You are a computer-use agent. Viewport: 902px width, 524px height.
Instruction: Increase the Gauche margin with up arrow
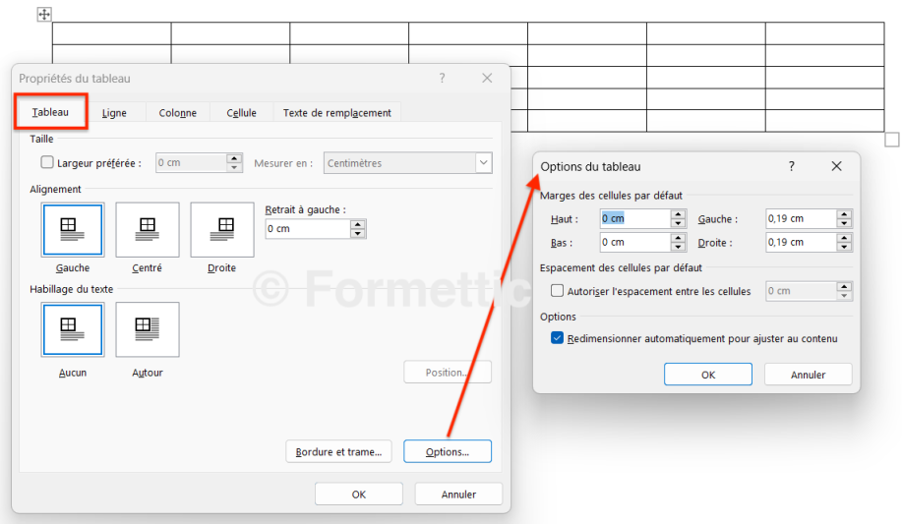click(x=845, y=214)
